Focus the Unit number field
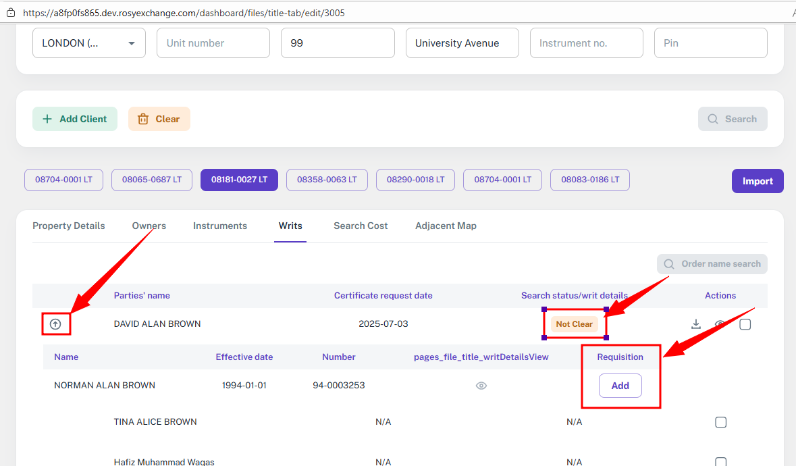796x466 pixels. pos(213,43)
